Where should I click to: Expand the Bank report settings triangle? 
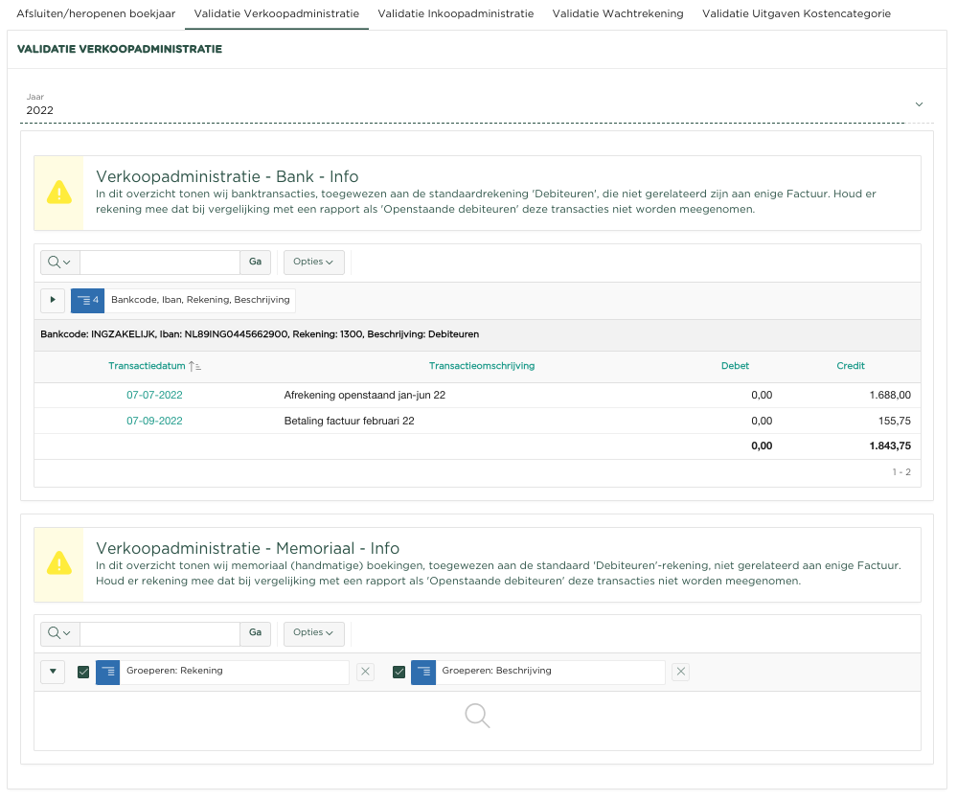pos(53,301)
